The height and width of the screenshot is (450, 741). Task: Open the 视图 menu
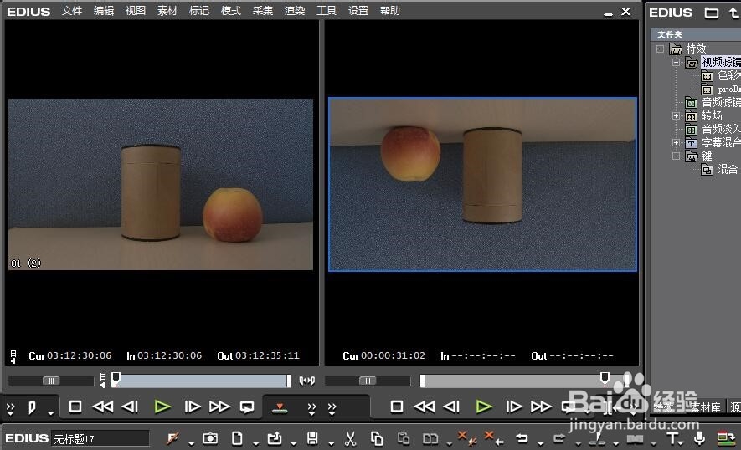point(135,10)
